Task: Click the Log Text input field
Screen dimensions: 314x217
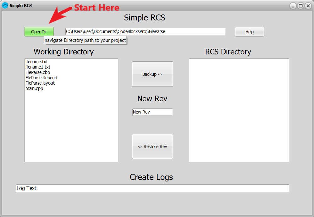Action: point(152,188)
